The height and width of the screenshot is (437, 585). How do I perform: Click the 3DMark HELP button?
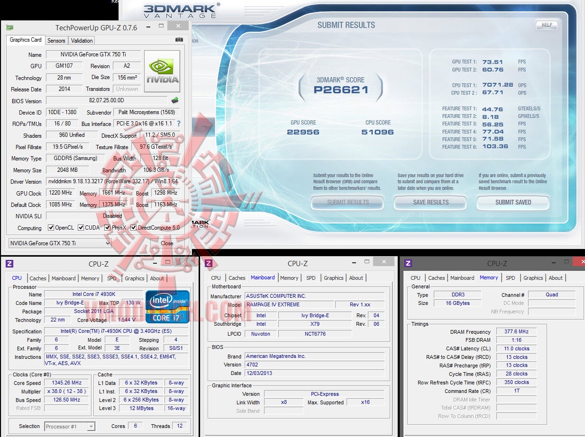pos(547,25)
